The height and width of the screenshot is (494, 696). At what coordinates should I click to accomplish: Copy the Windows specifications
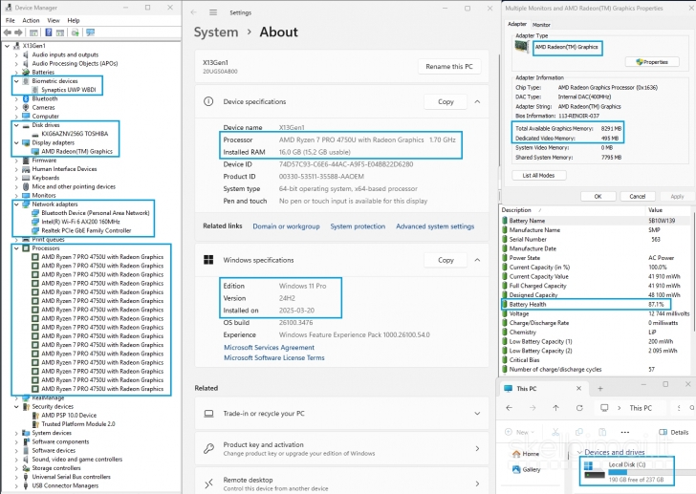pos(446,260)
